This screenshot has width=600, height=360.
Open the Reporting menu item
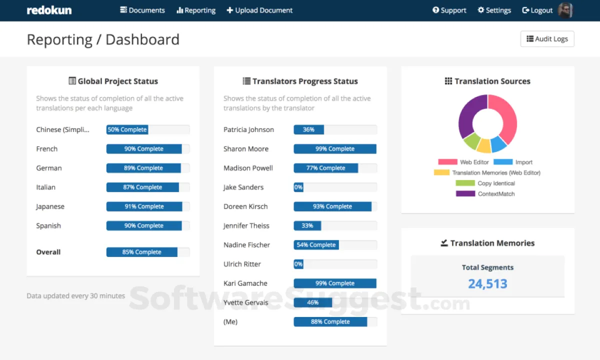click(196, 10)
